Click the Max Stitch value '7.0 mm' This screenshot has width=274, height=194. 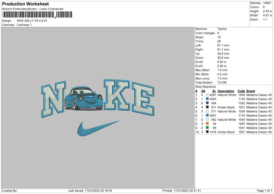[x=222, y=70]
